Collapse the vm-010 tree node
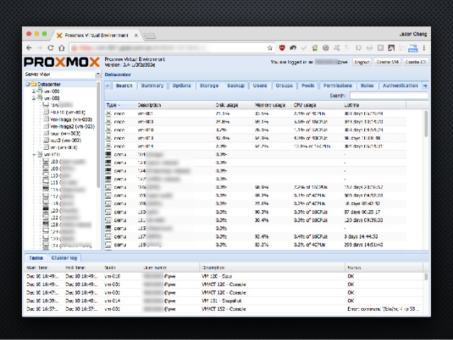This screenshot has width=453, height=340. (34, 154)
